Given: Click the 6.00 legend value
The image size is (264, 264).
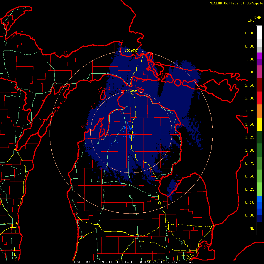Looking at the screenshot, I should (250, 46).
